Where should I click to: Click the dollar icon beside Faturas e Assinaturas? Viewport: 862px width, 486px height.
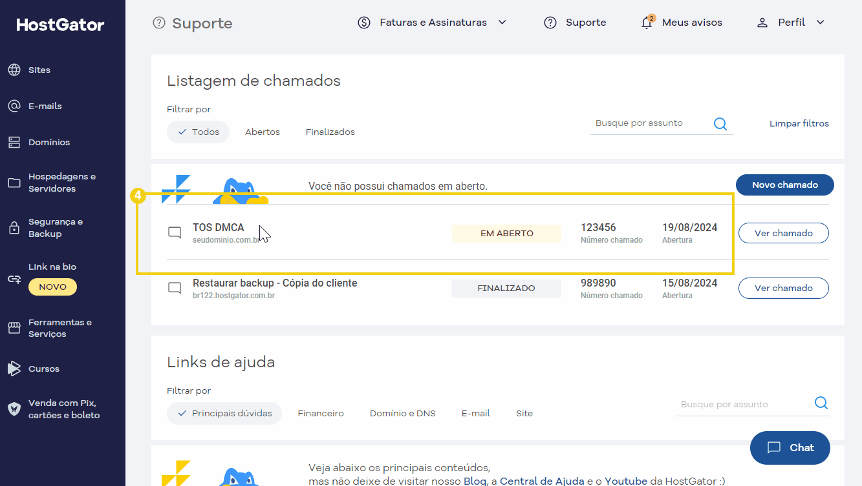click(x=364, y=23)
